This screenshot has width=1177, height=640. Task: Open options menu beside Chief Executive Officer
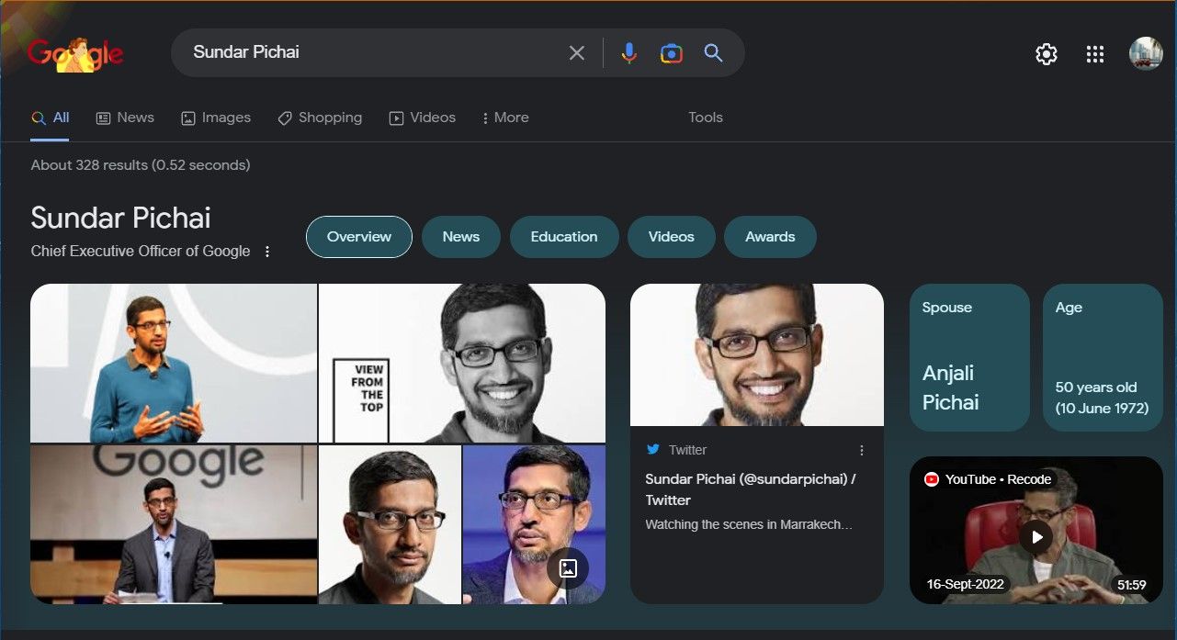click(266, 251)
